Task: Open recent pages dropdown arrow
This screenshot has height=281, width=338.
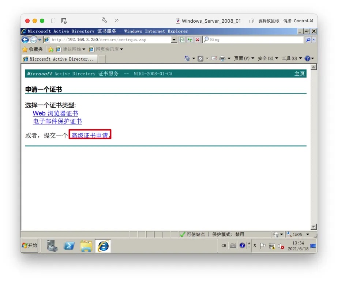Action: (40, 39)
